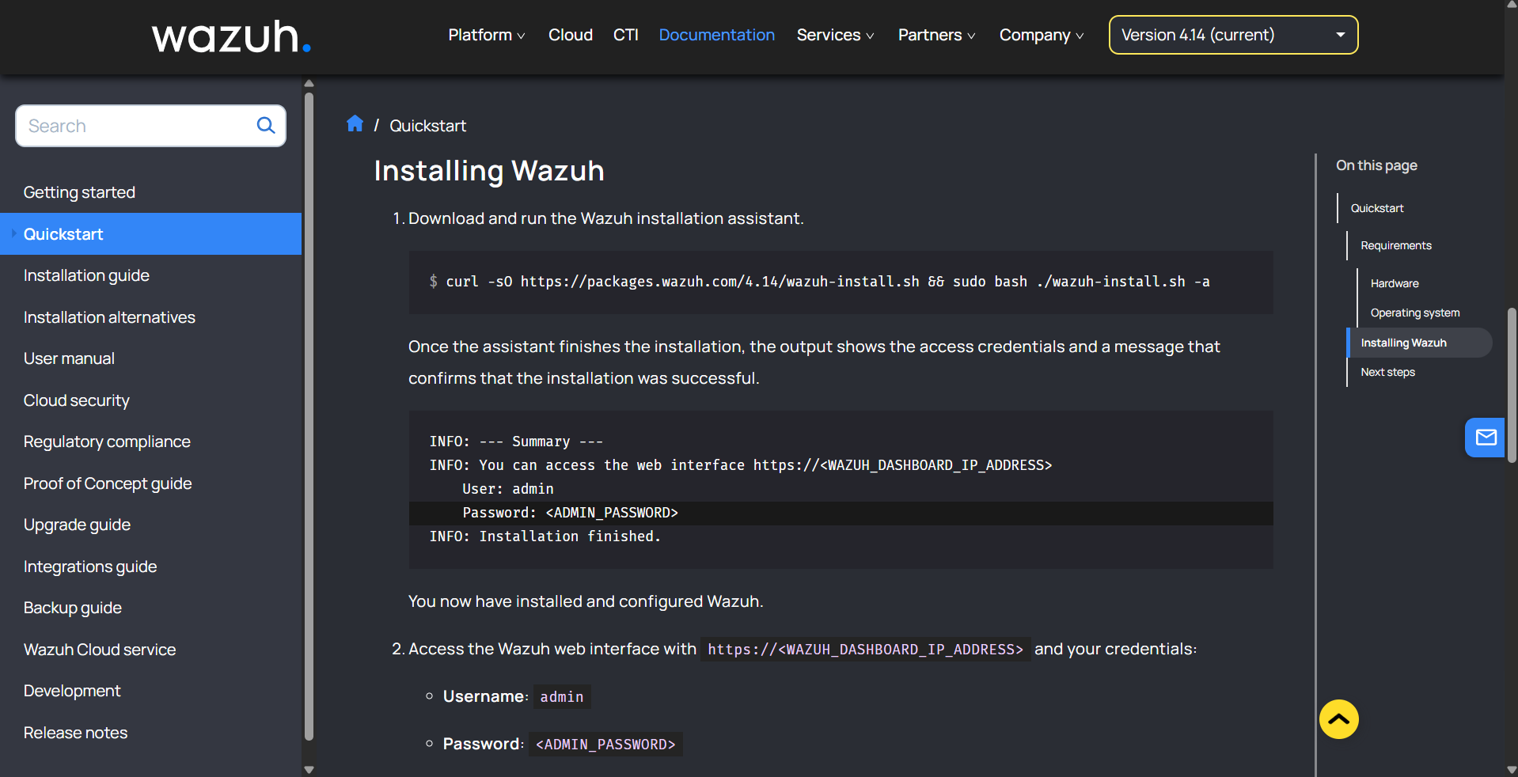This screenshot has width=1518, height=777.
Task: Jump to Next steps section
Action: (x=1387, y=372)
